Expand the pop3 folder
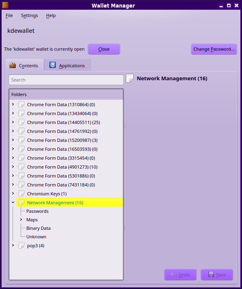Screen dimensions: 242x289 (x=13, y=246)
